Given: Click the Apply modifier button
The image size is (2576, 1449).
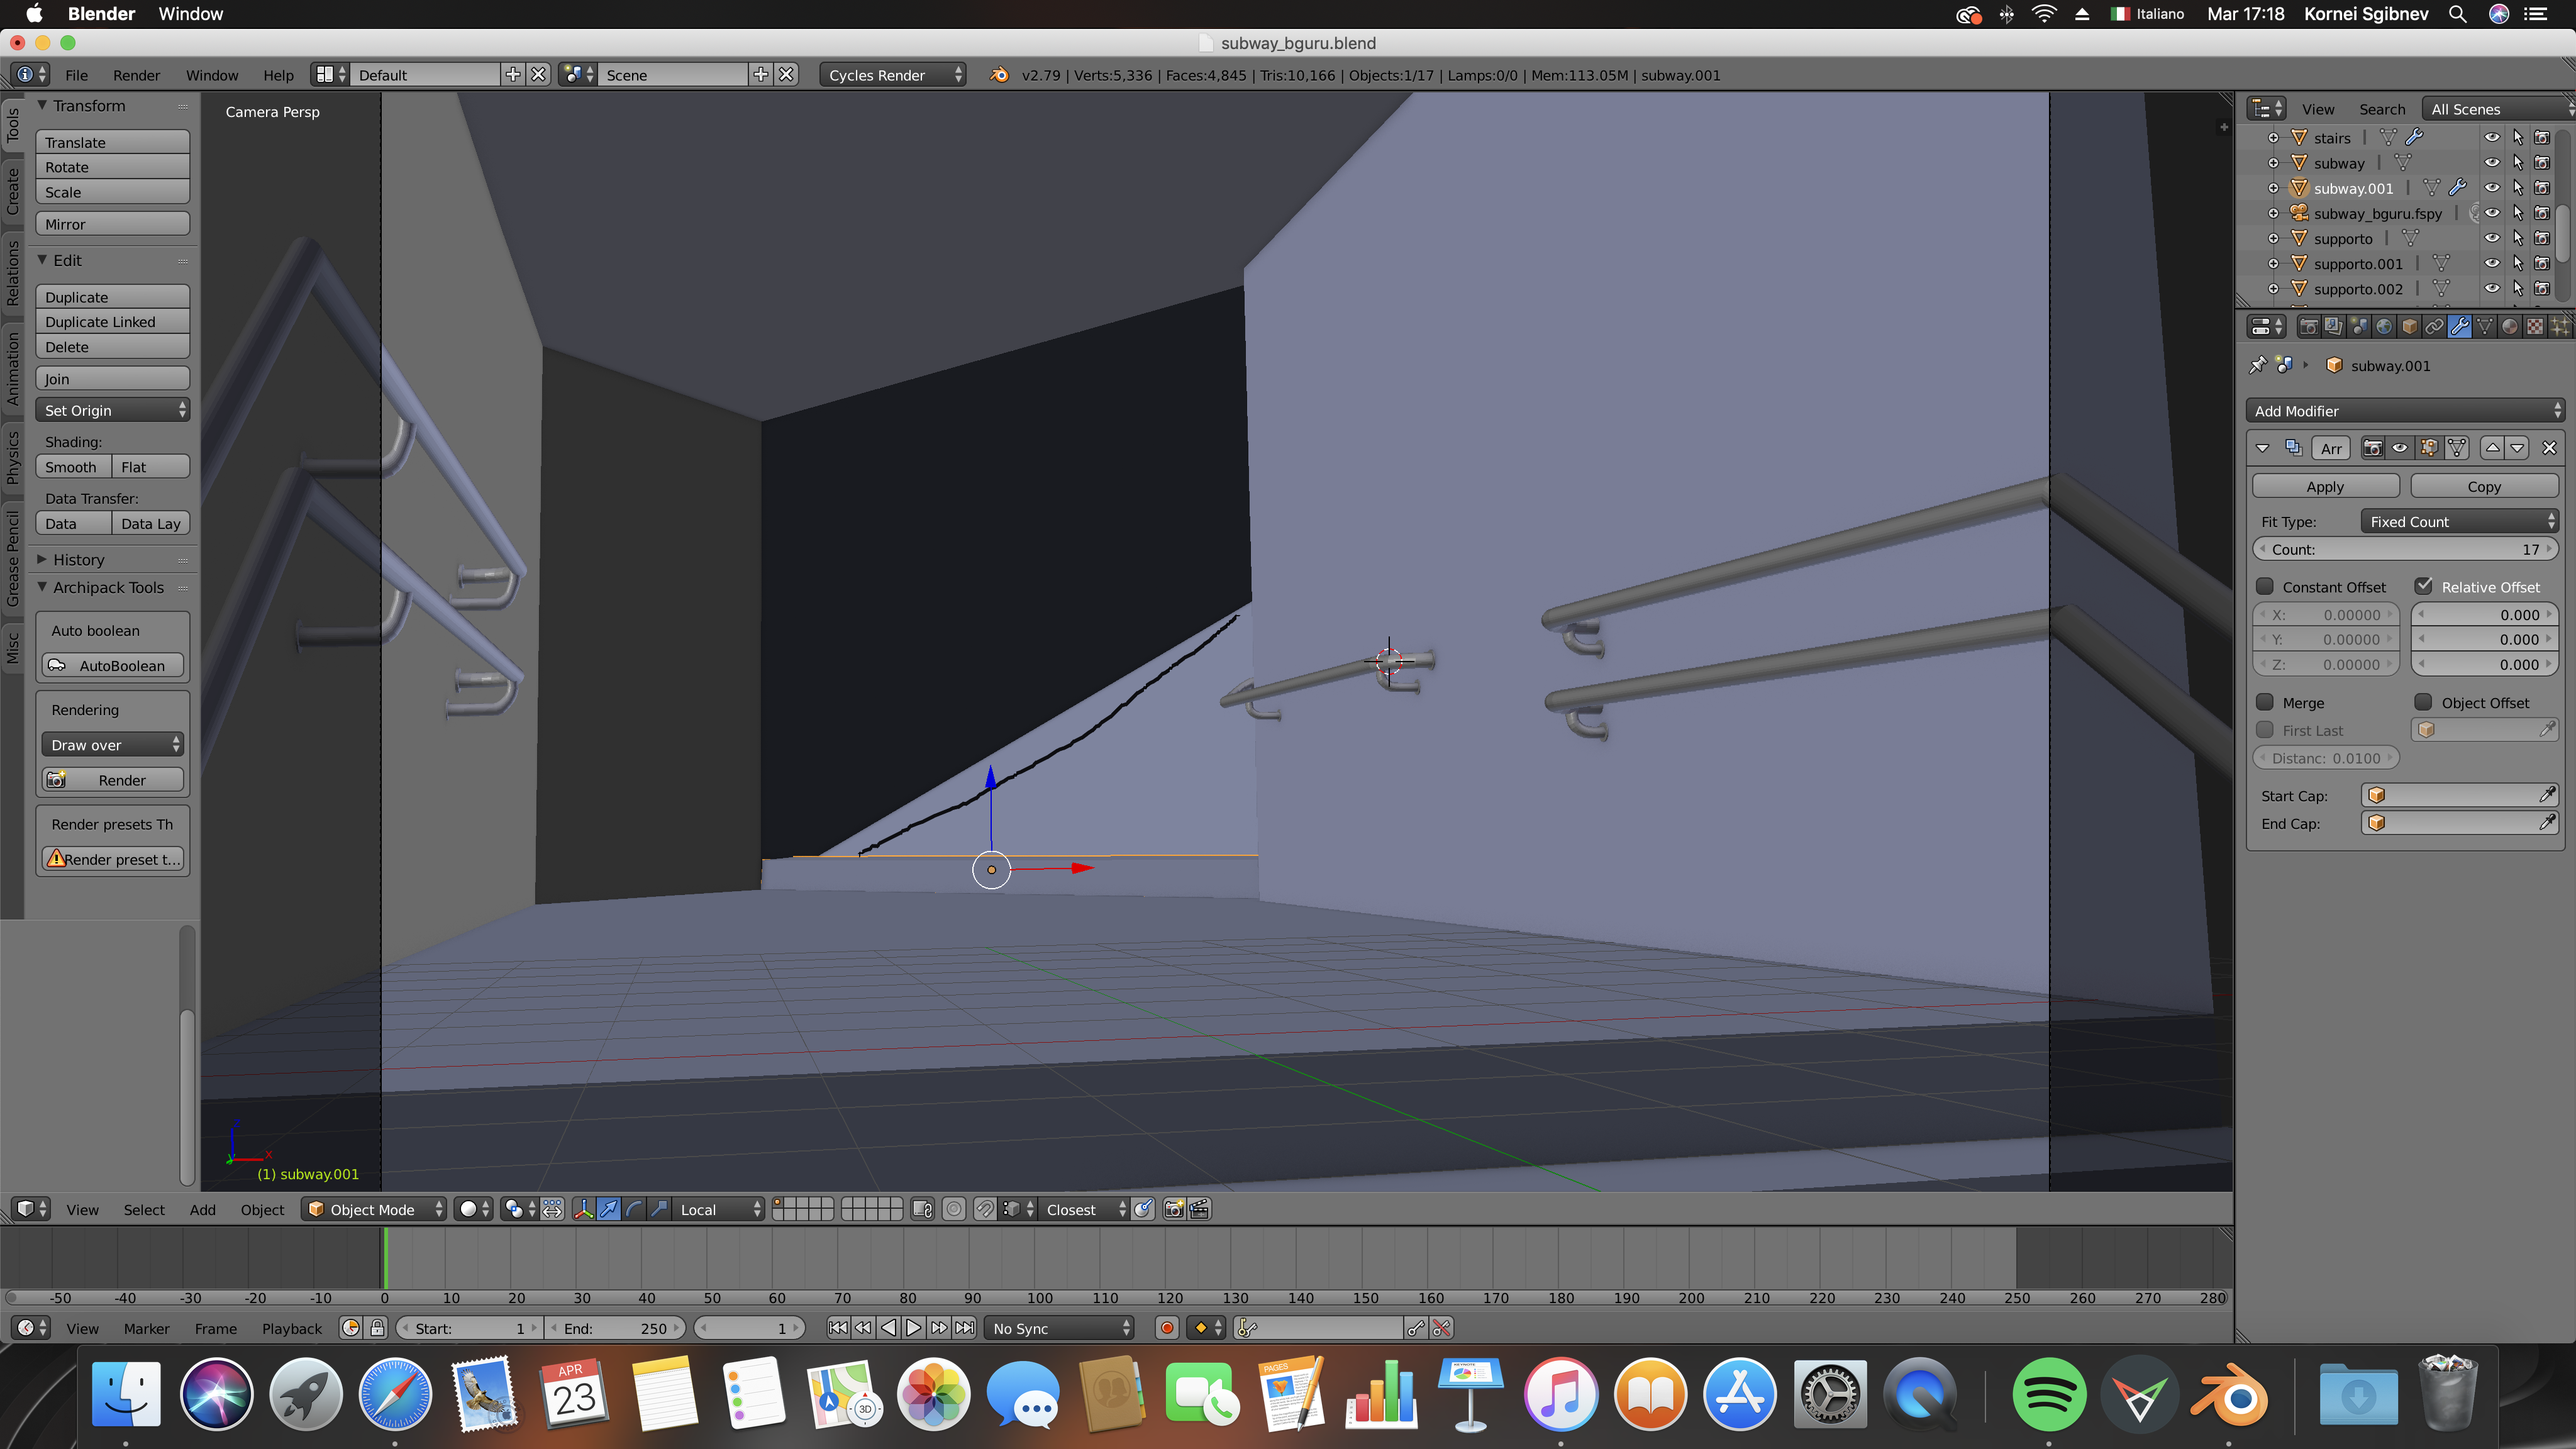Looking at the screenshot, I should [2325, 487].
